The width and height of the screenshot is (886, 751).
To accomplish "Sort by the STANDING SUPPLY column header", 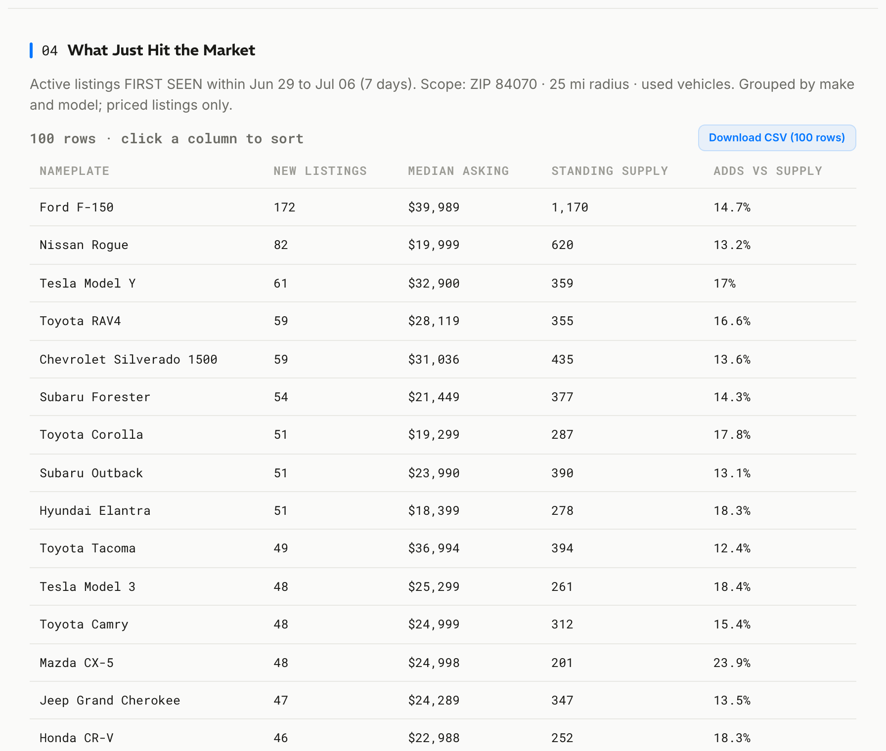I will (x=610, y=171).
